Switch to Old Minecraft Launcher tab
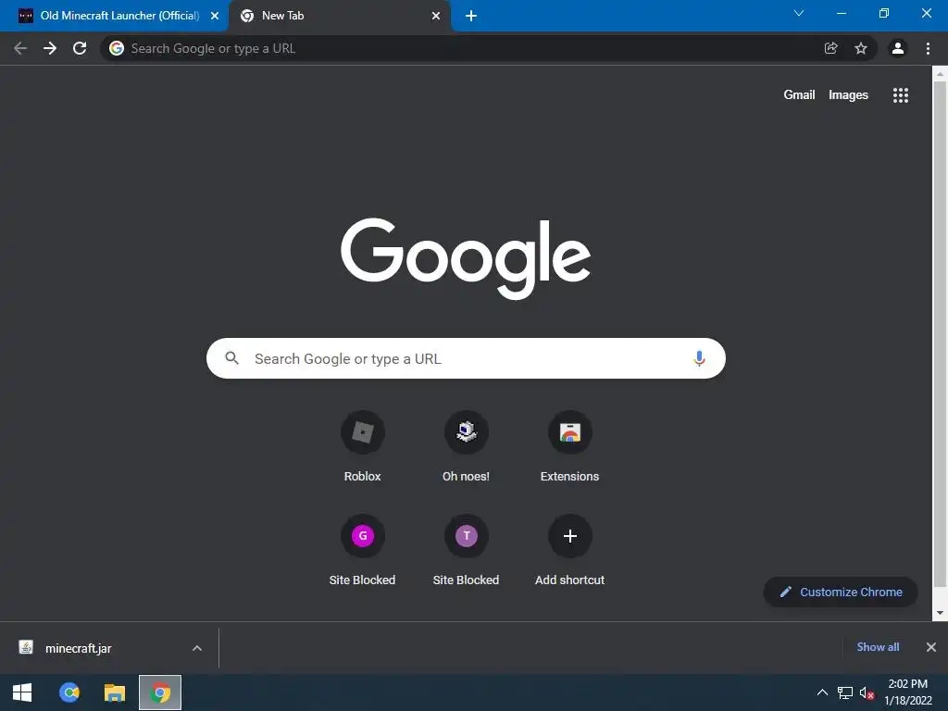 click(x=115, y=16)
